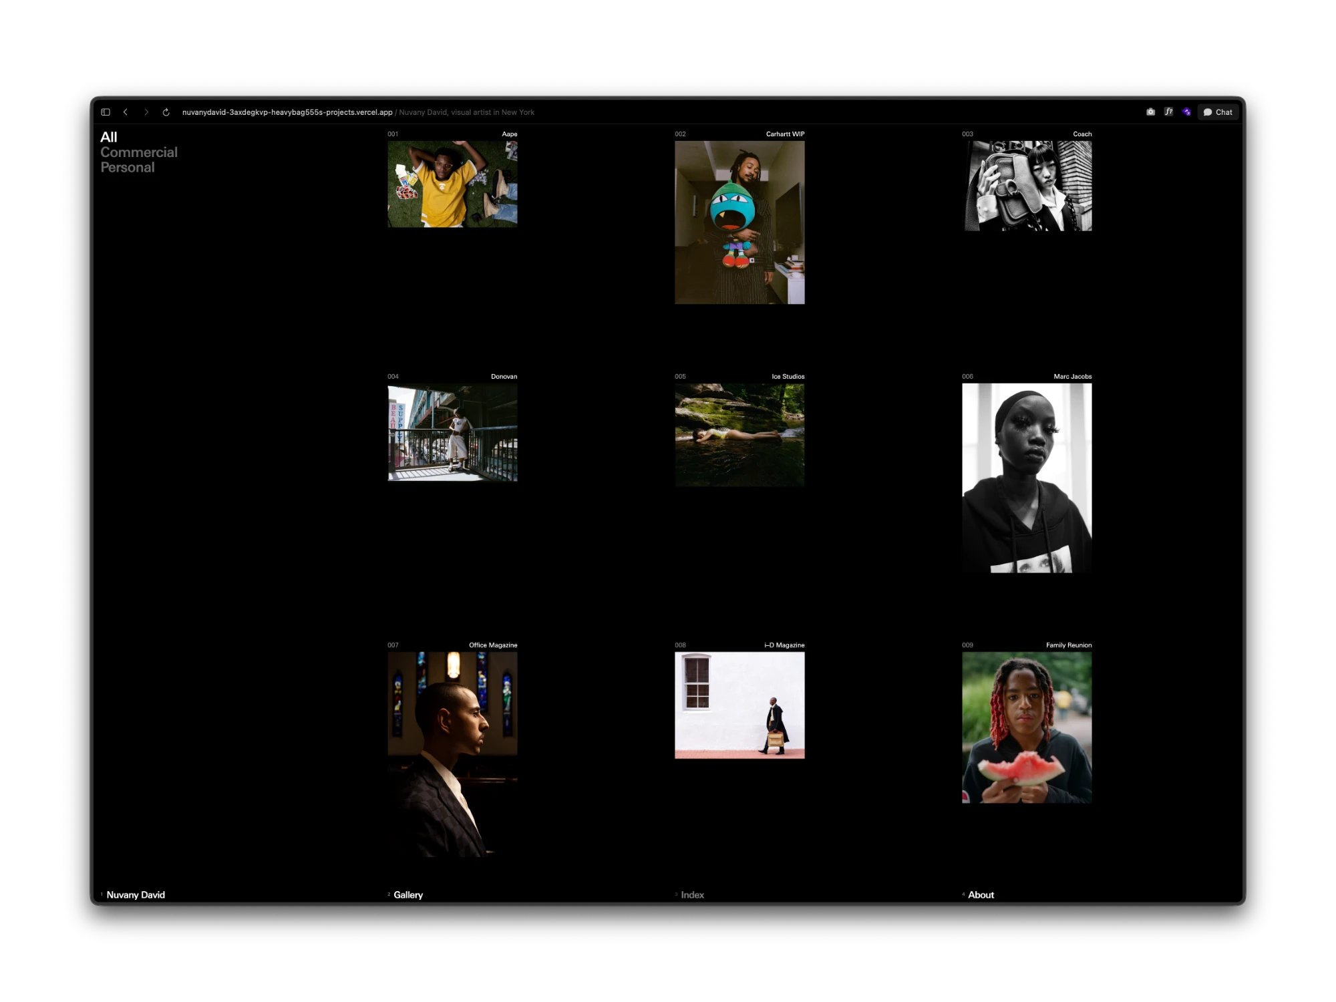The height and width of the screenshot is (1002, 1336).
Task: Click the '001' project number
Action: pos(393,134)
